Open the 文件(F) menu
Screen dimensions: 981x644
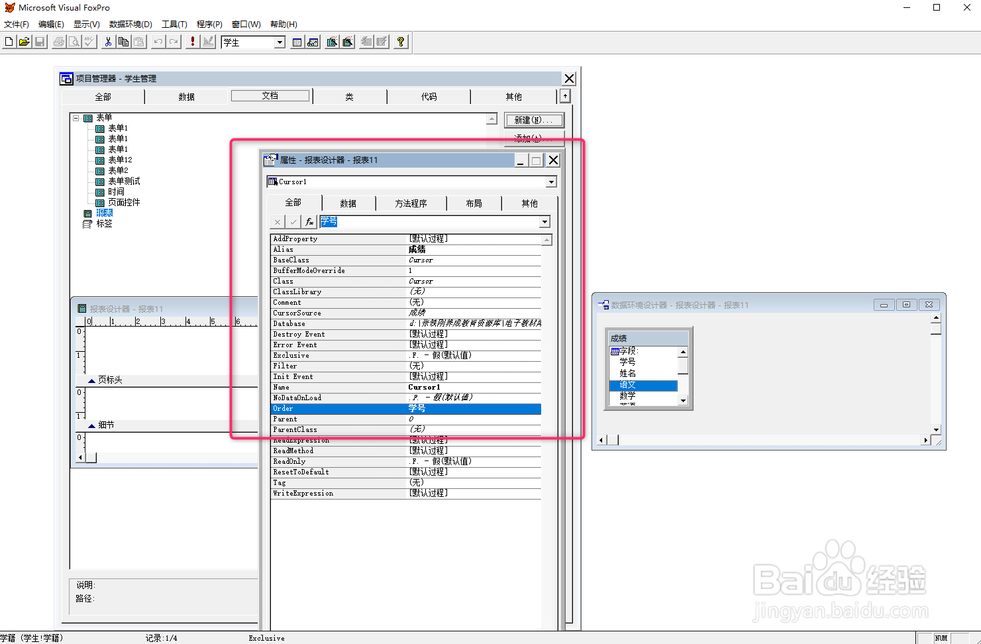(17, 25)
